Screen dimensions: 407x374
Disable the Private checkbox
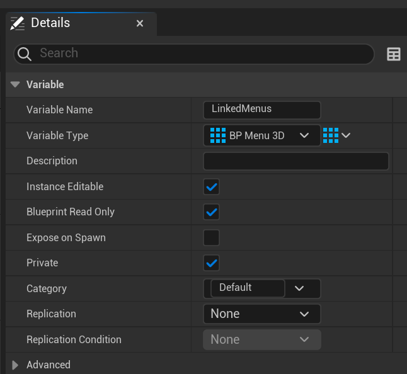tap(211, 263)
